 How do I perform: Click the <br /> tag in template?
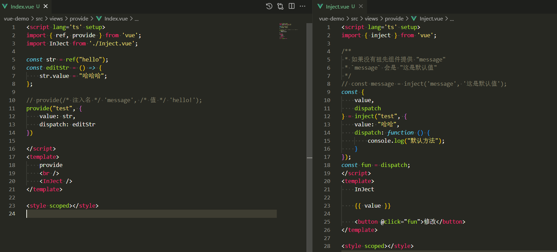click(x=49, y=173)
